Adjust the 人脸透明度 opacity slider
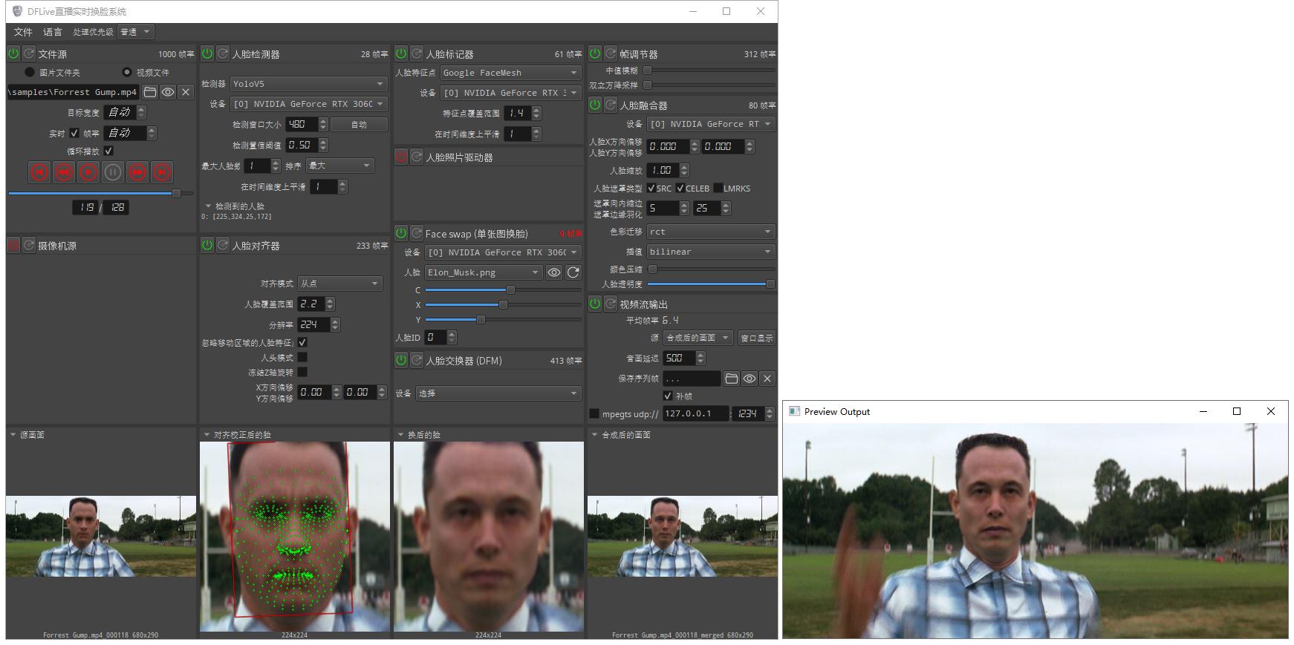Image resolution: width=1294 pixels, height=645 pixels. [x=711, y=284]
